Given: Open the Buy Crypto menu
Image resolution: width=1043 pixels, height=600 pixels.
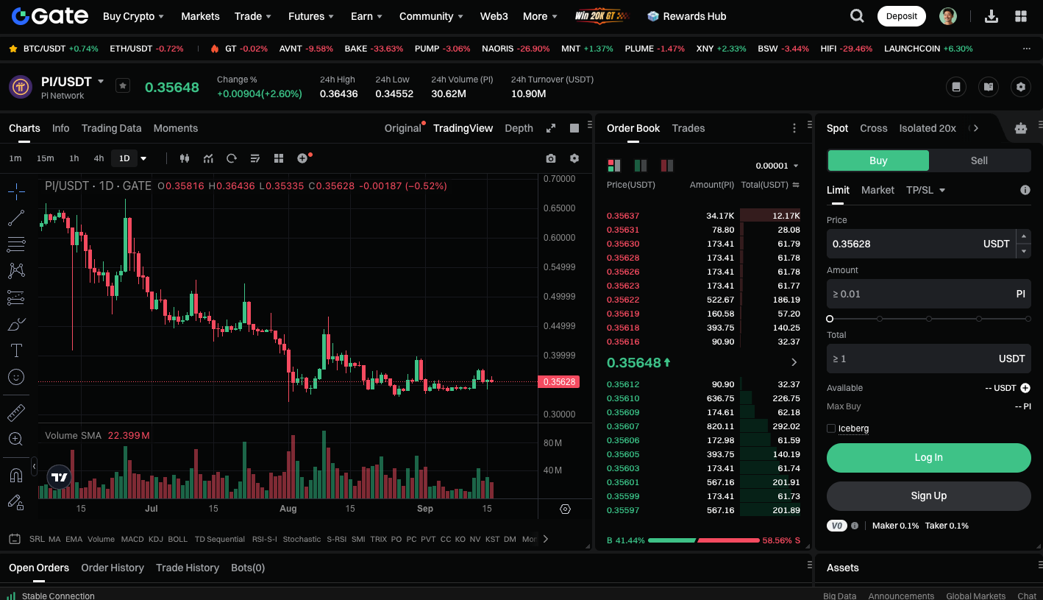Looking at the screenshot, I should 133,16.
